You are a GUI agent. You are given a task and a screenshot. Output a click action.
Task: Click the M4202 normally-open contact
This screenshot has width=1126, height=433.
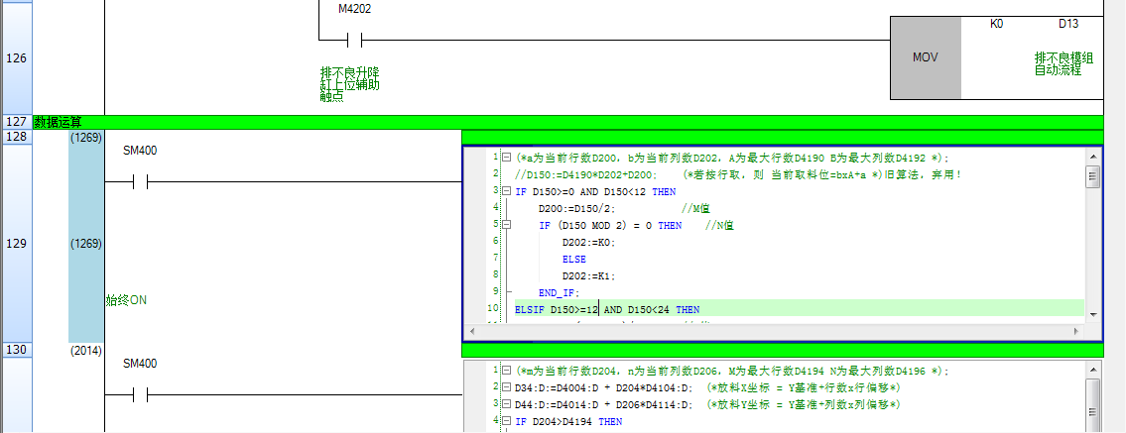pos(354,41)
